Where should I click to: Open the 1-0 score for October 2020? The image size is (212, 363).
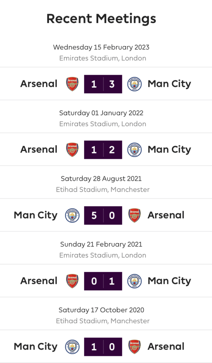click(x=103, y=347)
